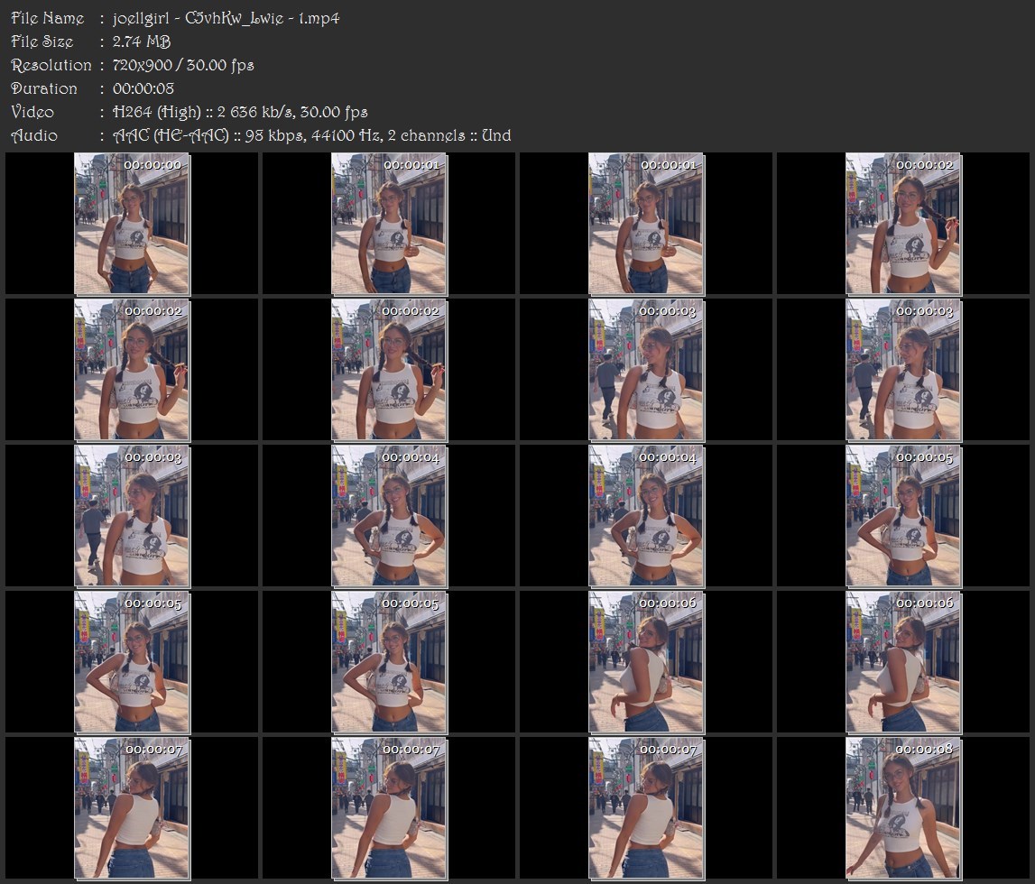
Task: Open the first thumbnail stamped 00:00:04
Action: pyautogui.click(x=389, y=516)
